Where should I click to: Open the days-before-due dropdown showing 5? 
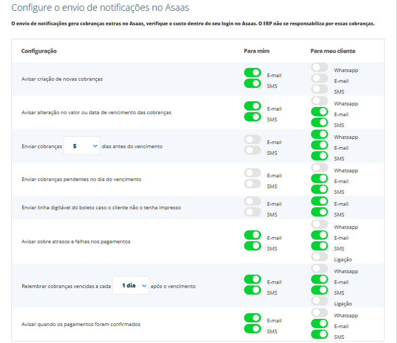[82, 146]
